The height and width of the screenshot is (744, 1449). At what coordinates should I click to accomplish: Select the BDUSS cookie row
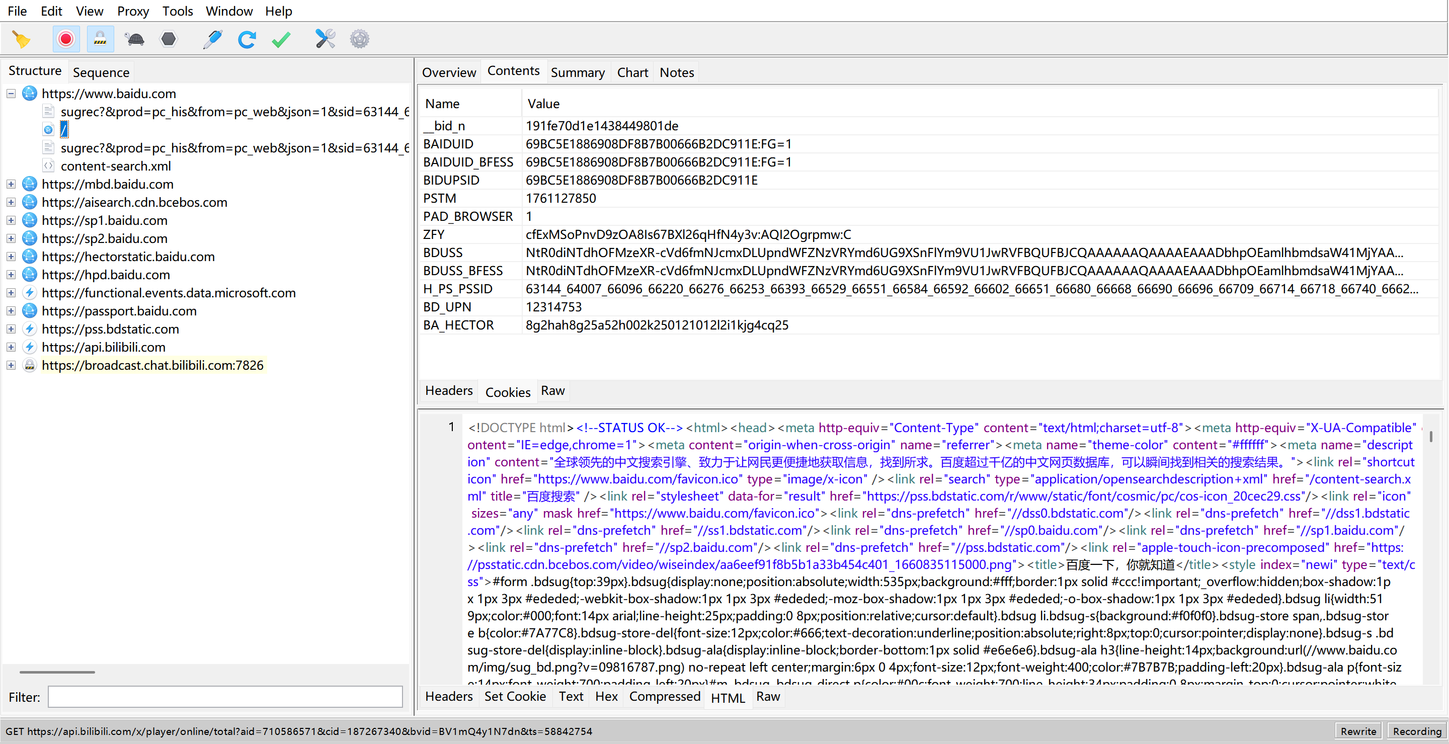(929, 253)
